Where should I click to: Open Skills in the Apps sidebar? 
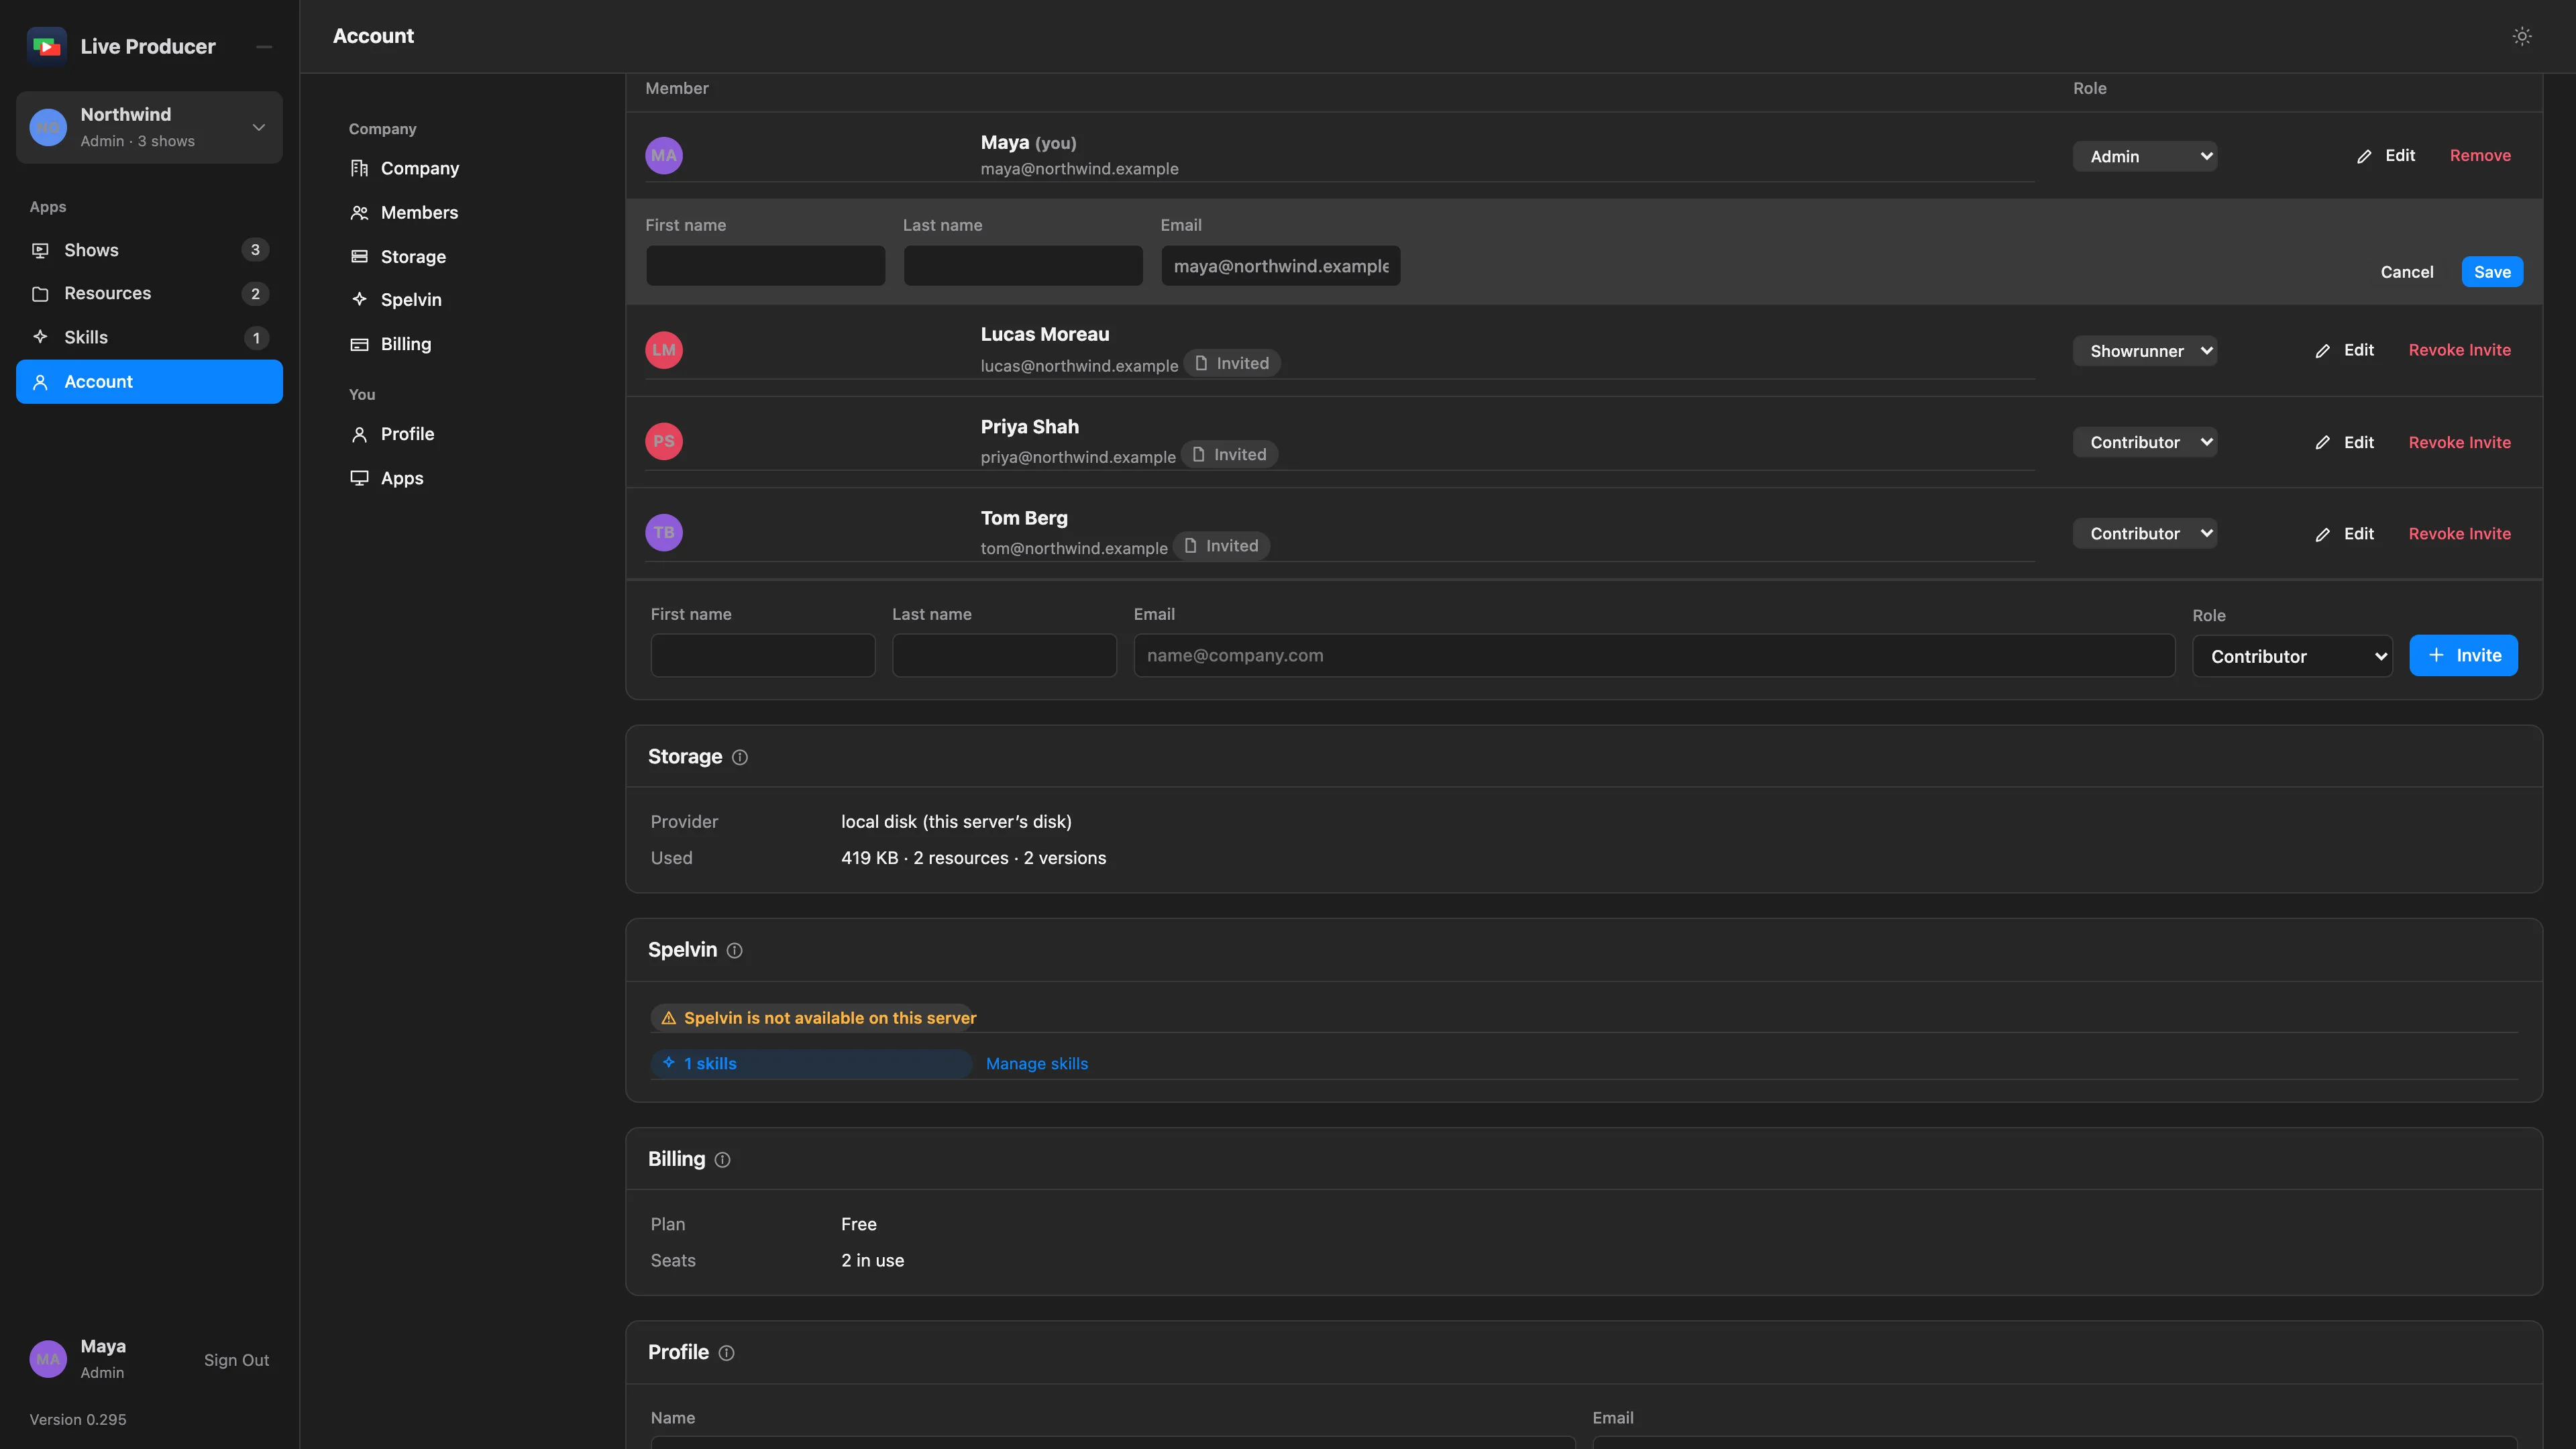click(x=149, y=338)
